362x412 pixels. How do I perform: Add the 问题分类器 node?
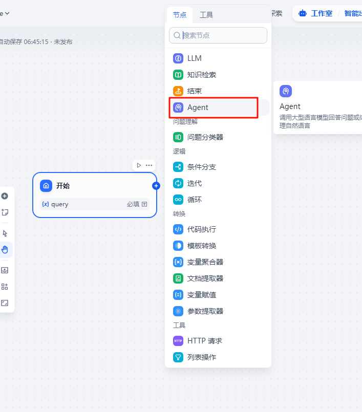[x=205, y=137]
